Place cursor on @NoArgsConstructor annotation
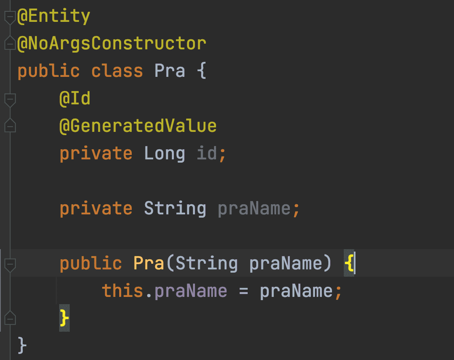The height and width of the screenshot is (360, 454). pos(112,43)
